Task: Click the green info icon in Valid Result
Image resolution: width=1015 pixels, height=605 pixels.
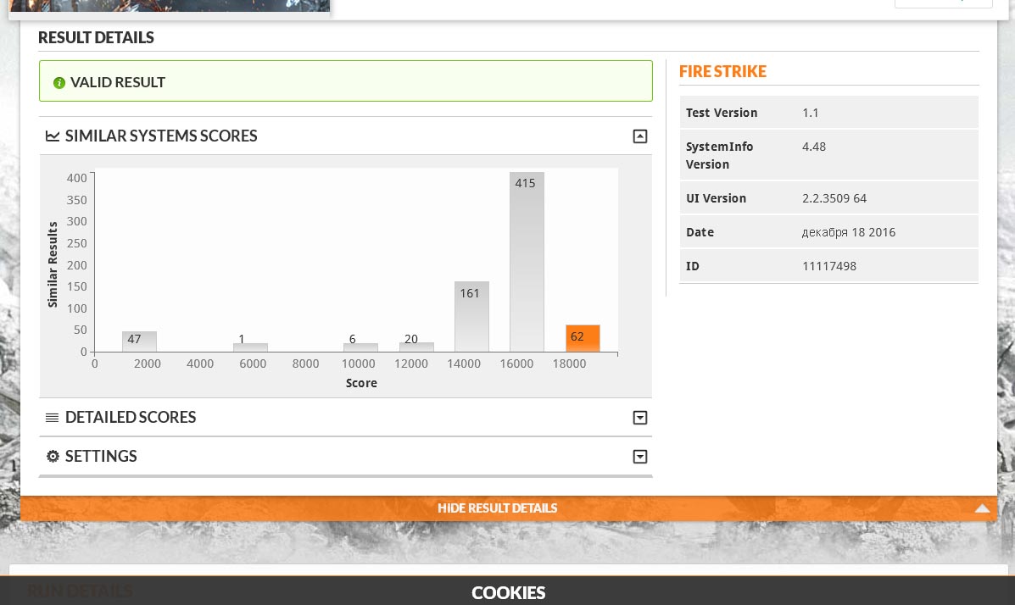Action: coord(59,83)
